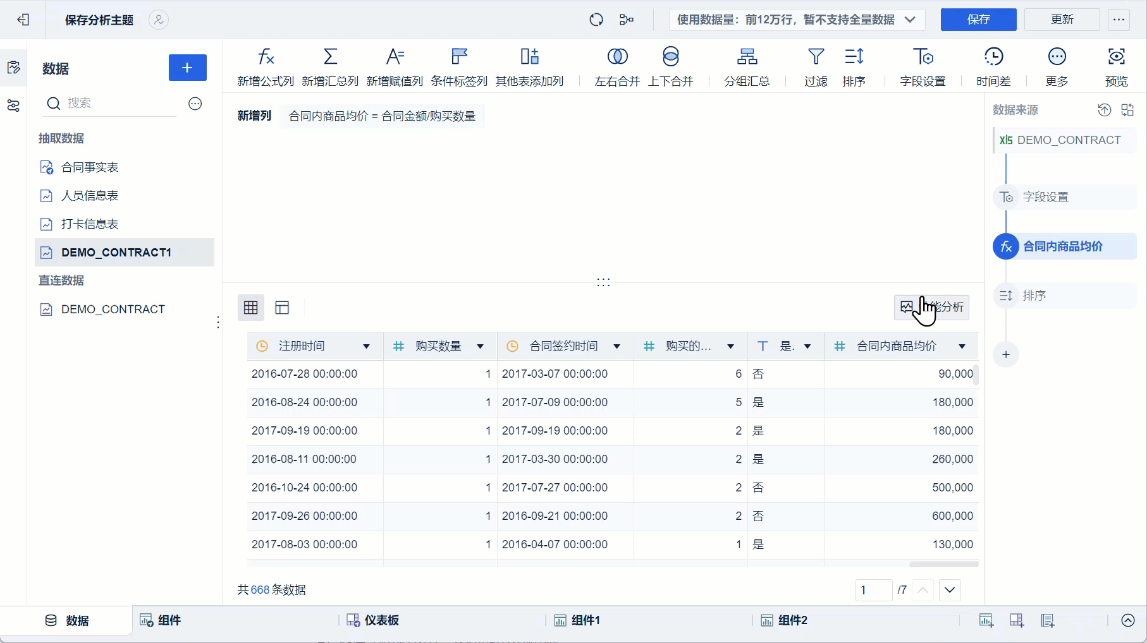Add a summary column (新增汇总列)
Viewport: 1147px width, 643px height.
[x=330, y=66]
